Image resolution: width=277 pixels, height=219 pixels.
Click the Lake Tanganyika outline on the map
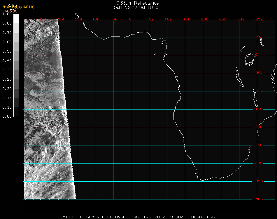239,77
